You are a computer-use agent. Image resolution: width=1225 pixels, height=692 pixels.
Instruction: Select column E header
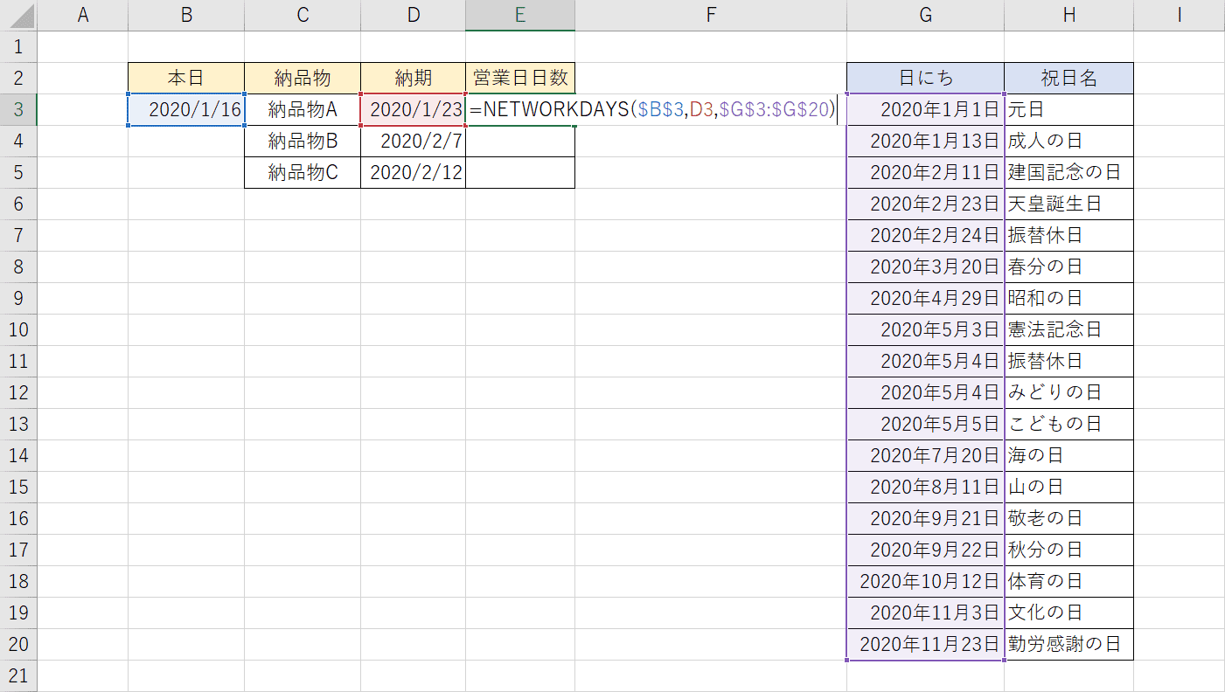520,15
